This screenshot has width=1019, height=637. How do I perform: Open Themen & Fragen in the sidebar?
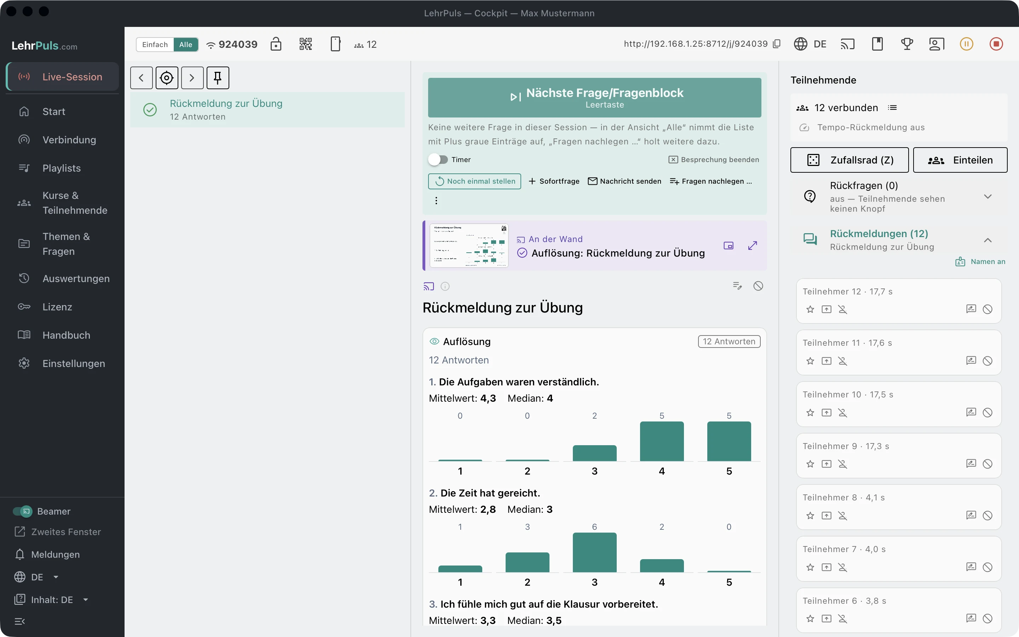tap(62, 244)
